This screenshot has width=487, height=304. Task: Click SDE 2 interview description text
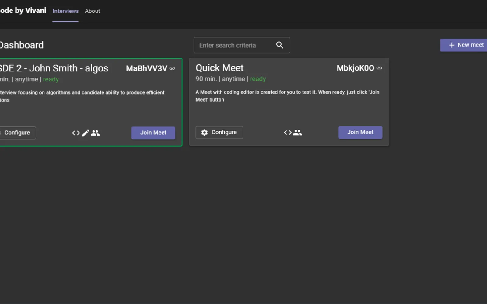[82, 96]
